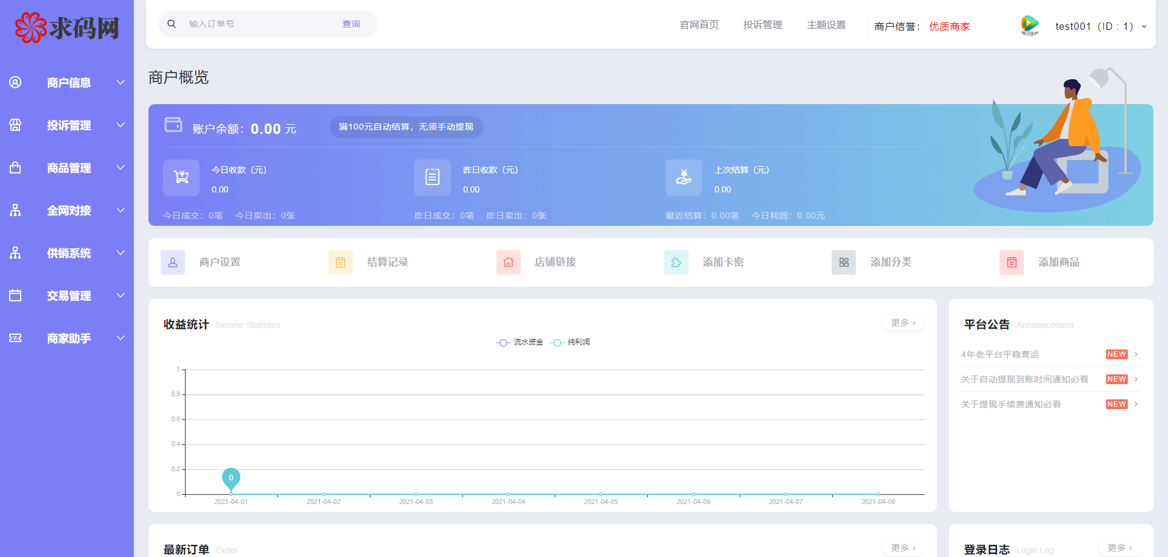Click the 商户设置 person icon
The image size is (1168, 557).
point(173,262)
